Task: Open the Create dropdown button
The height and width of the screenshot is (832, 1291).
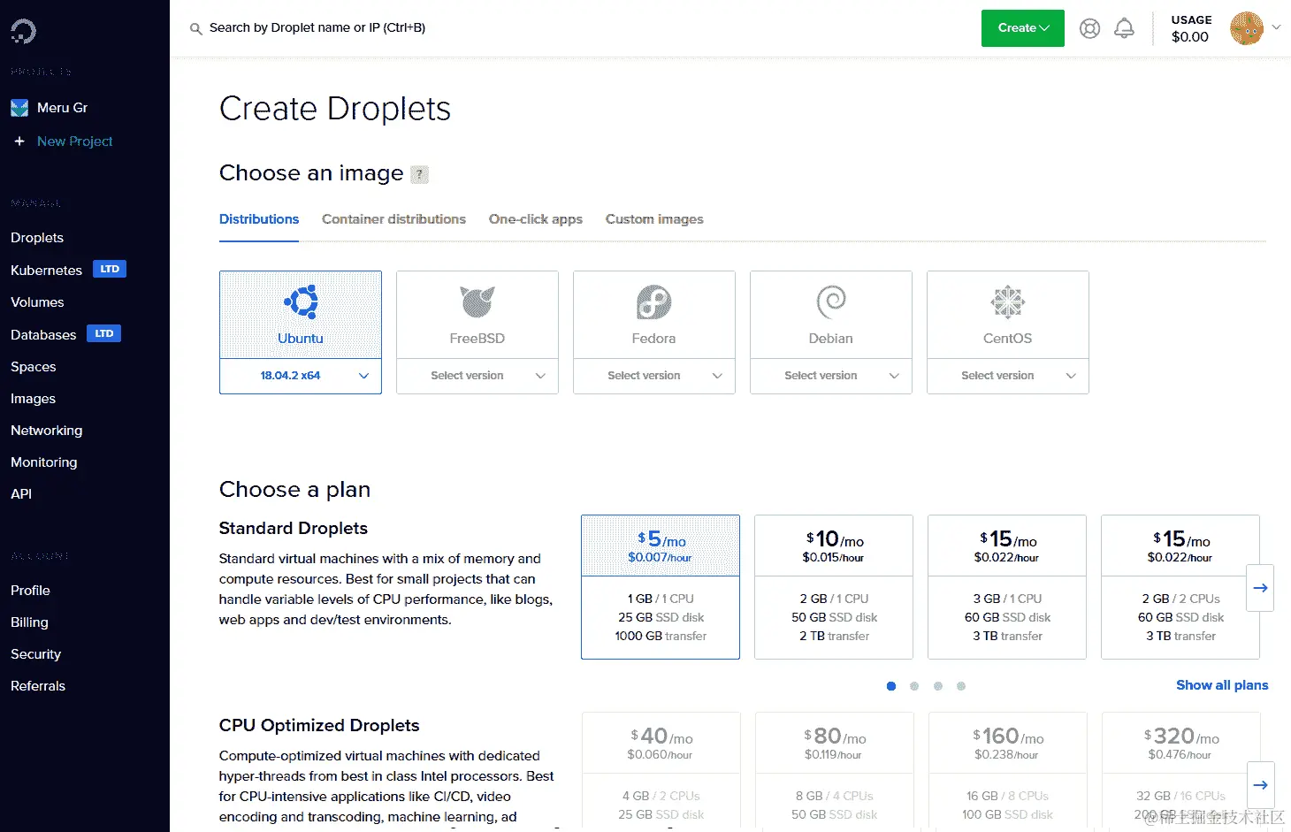Action: point(1023,28)
